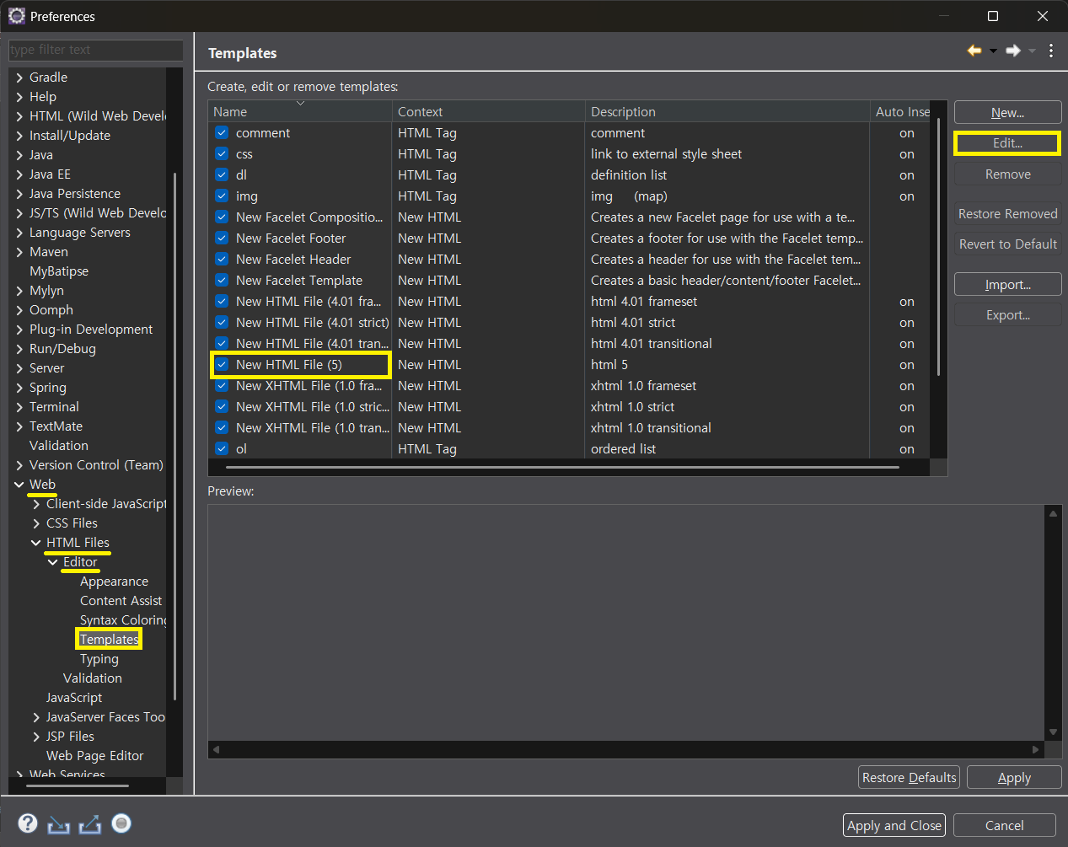Click the Edit... button
1068x847 pixels.
point(1007,143)
